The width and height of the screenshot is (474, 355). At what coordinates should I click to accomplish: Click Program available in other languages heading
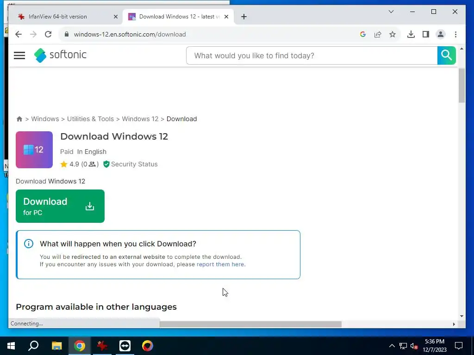coord(96,307)
